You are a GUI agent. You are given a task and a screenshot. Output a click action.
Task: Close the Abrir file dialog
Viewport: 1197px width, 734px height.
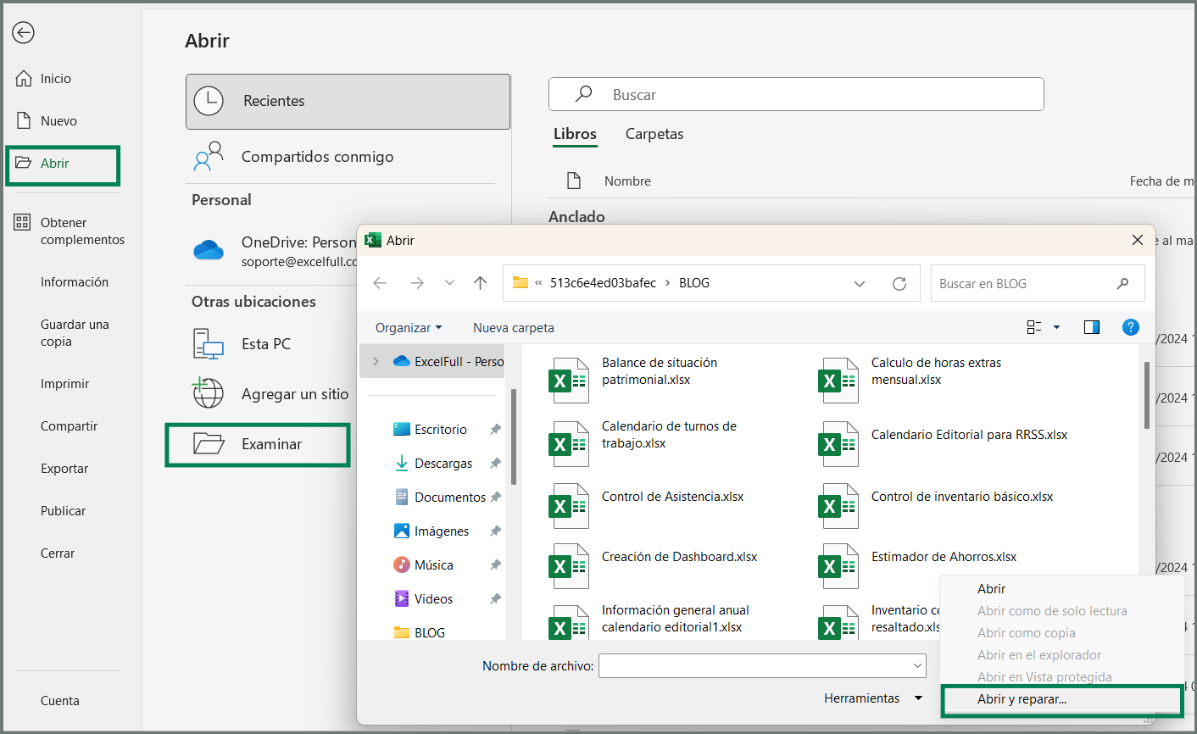(x=1138, y=241)
